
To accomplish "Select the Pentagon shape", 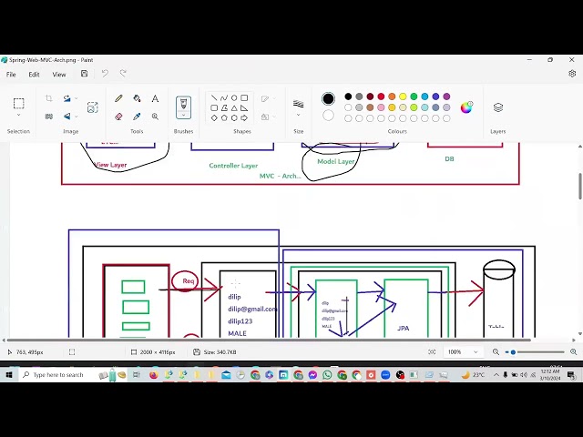I will 224,117.
